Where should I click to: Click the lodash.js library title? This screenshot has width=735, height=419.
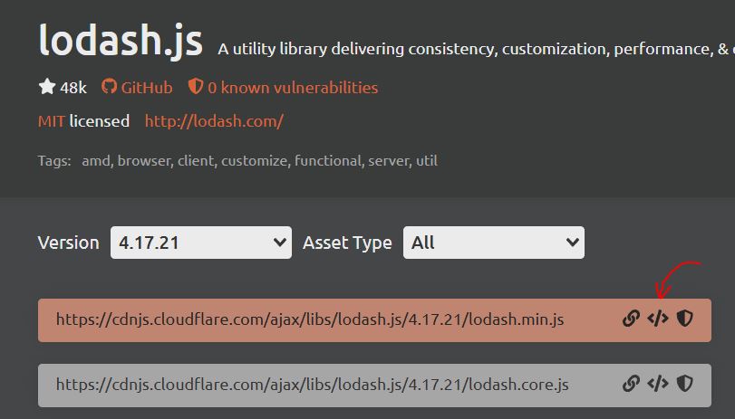click(121, 42)
